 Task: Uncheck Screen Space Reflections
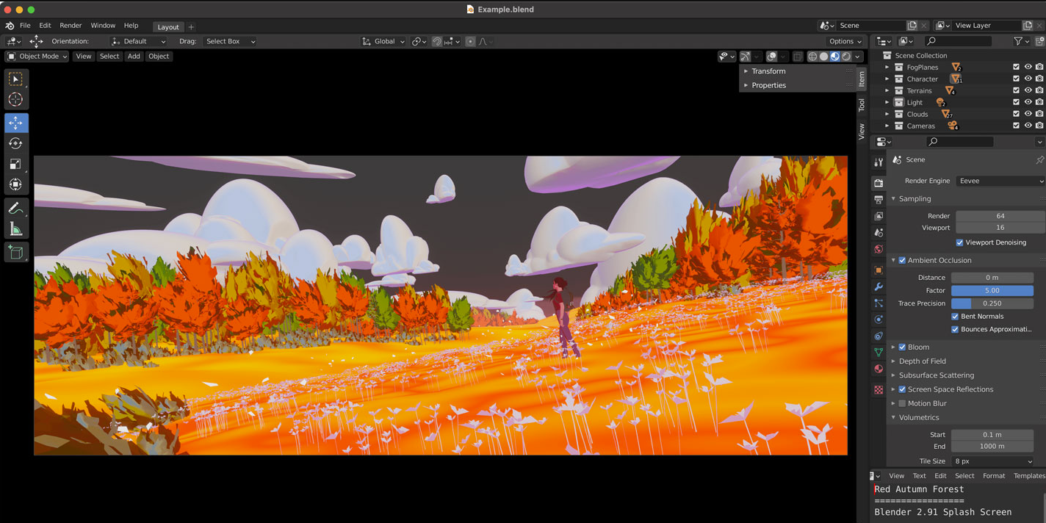902,389
